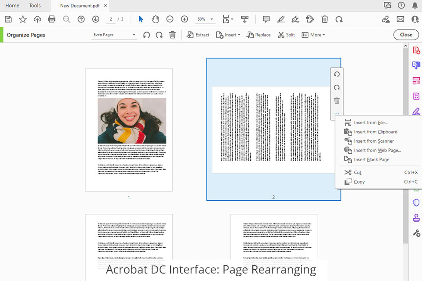Screen dimensions: 422x281
Task: Add a sticky note comment
Action: coord(266,19)
